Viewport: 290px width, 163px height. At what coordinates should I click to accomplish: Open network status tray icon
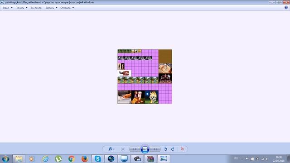point(263,159)
